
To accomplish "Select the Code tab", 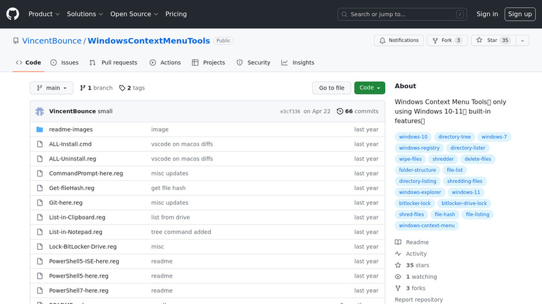I will [x=28, y=62].
